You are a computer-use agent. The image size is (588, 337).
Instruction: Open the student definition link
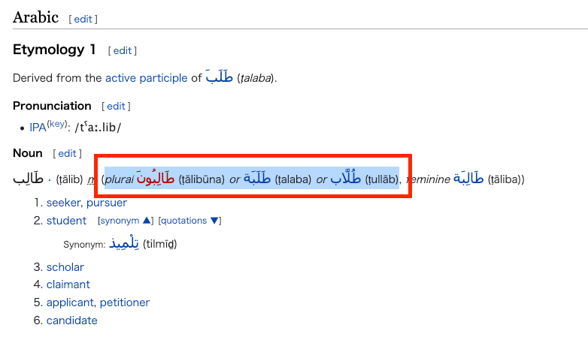point(66,221)
